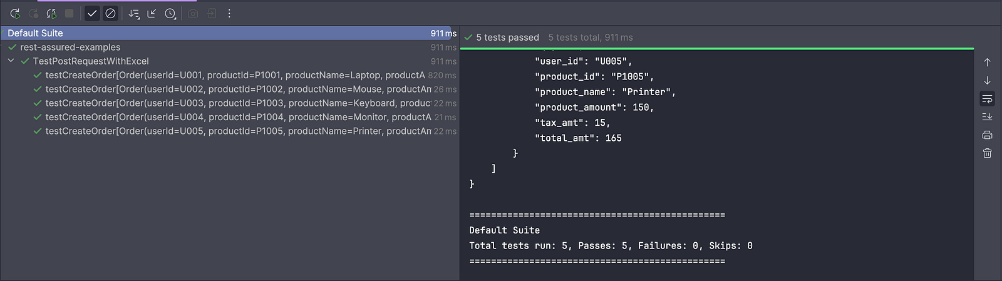
Task: Click the "product_name": "Printer" console line
Action: (x=605, y=92)
